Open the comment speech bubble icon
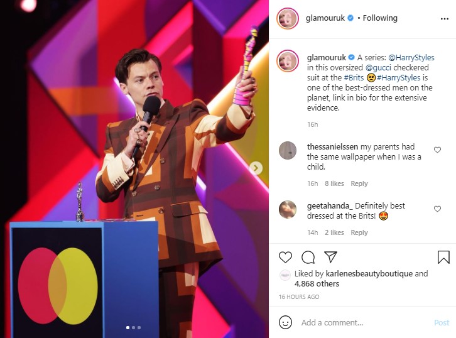The image size is (456, 338). (308, 257)
